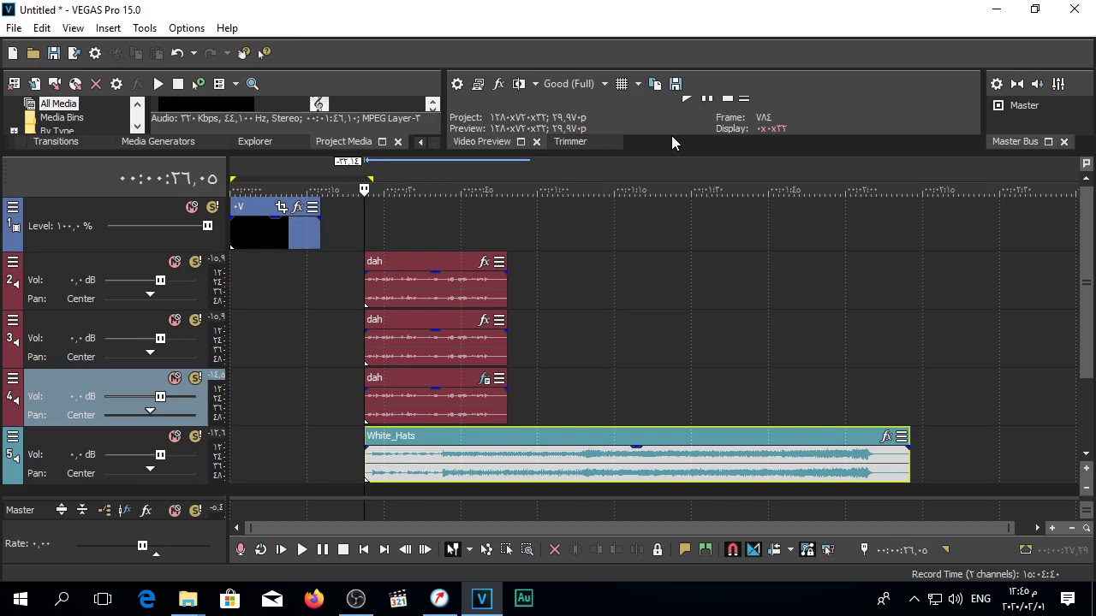Viewport: 1096px width, 616px height.
Task: Close the Master Bus panel
Action: (1064, 142)
